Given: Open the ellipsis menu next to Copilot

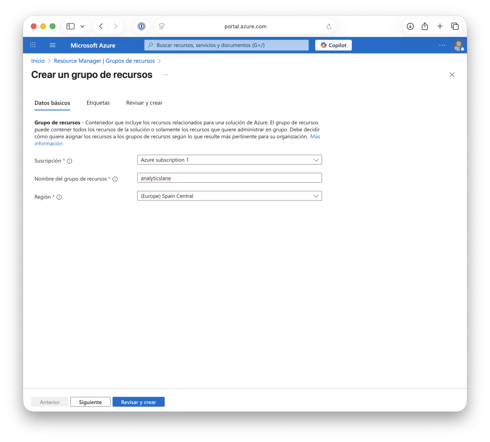Looking at the screenshot, I should [x=442, y=44].
